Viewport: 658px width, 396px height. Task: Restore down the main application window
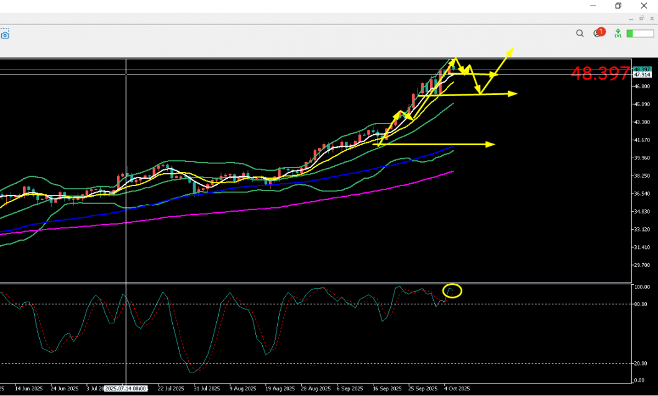click(x=618, y=6)
